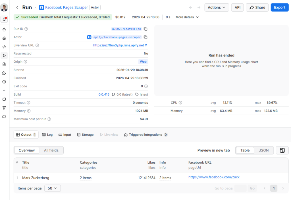Open the Integrations puzzle icon in sidebar

tap(4, 73)
